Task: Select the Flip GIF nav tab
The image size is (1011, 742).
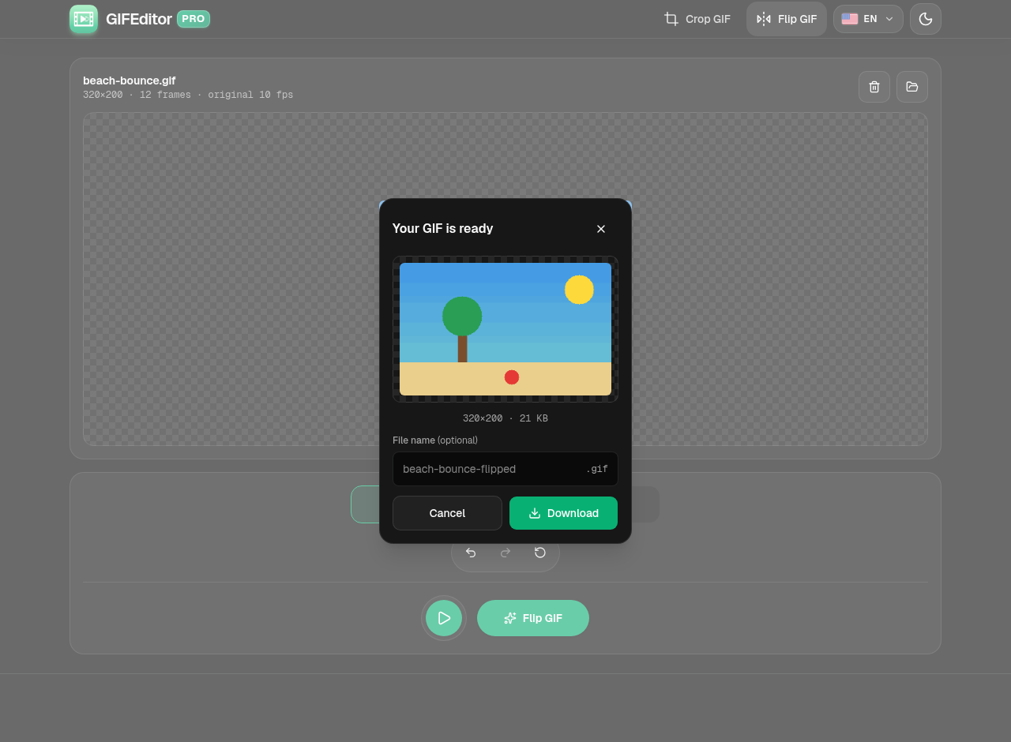Action: click(787, 19)
